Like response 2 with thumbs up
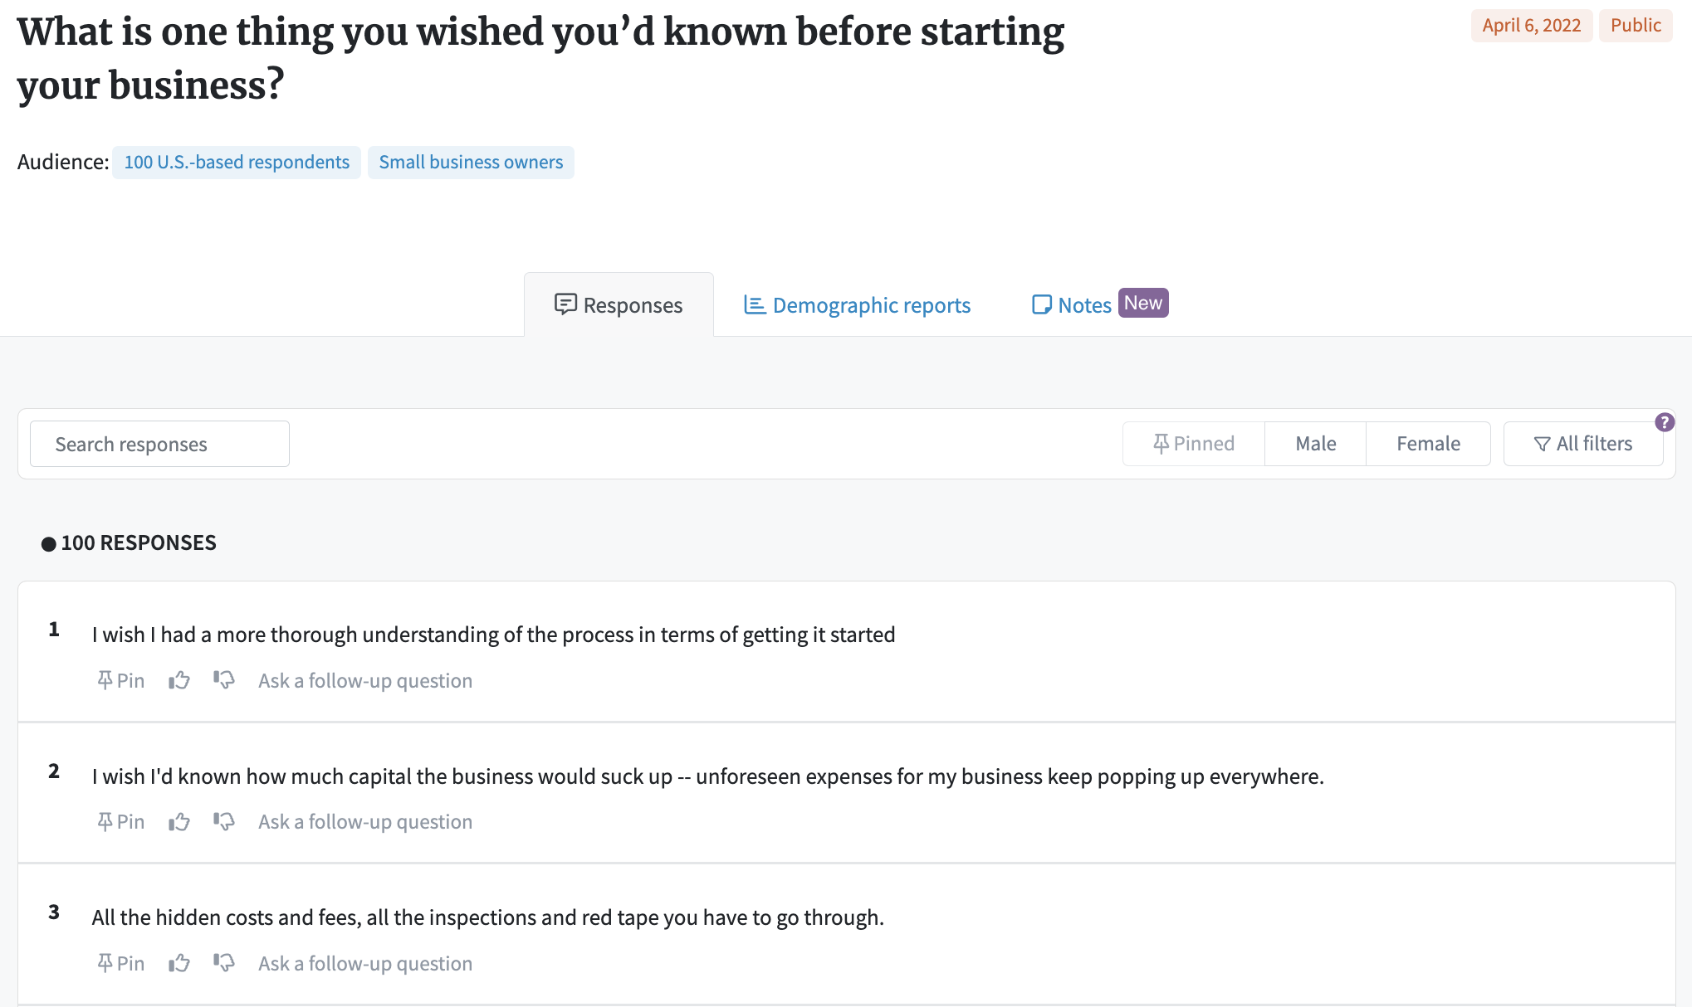The image size is (1692, 1007). point(179,822)
